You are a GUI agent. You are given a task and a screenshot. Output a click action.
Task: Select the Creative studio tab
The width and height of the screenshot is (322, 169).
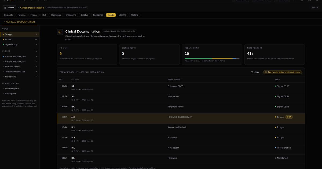point(85,15)
